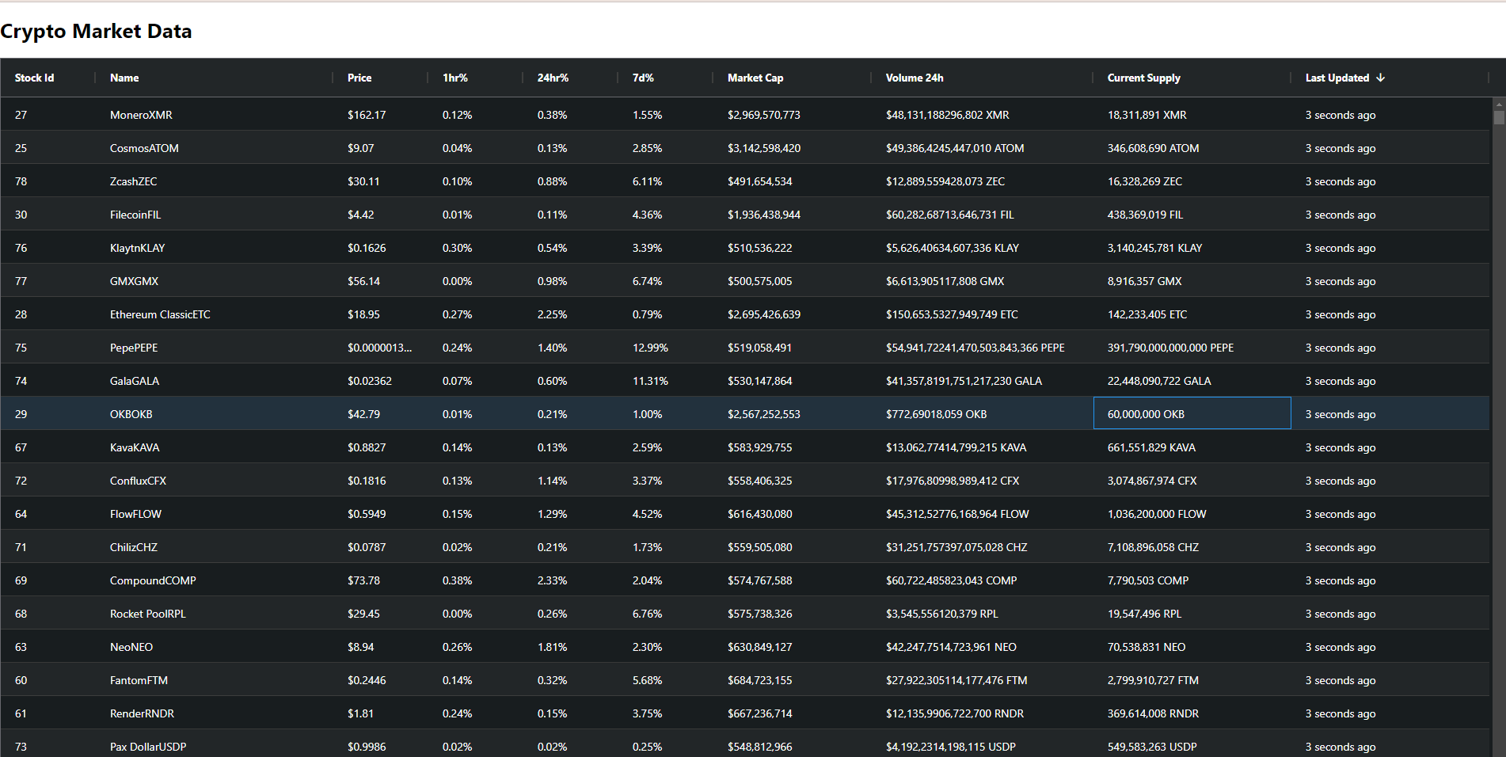Sort by the Name column header
Screen dimensions: 1506x757
[124, 78]
